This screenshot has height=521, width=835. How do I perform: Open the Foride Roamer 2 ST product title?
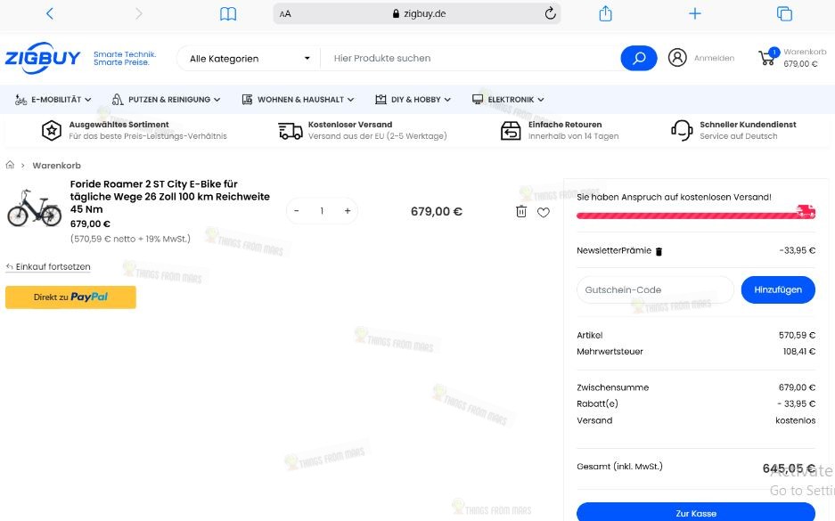(x=170, y=196)
